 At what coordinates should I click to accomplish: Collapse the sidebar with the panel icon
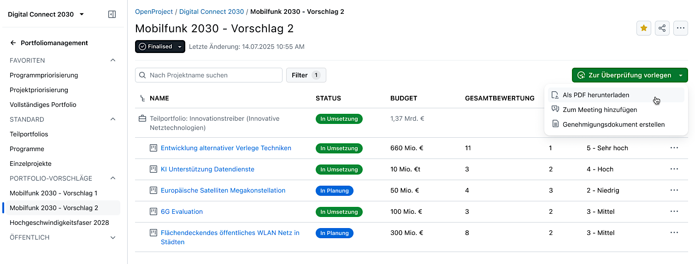pyautogui.click(x=112, y=14)
